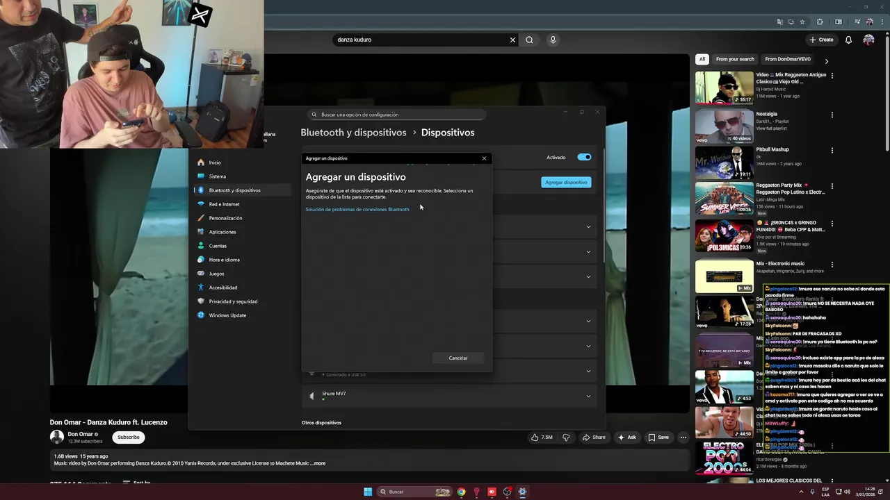Expand the third device row chevron
The image size is (890, 500).
pyautogui.click(x=588, y=276)
